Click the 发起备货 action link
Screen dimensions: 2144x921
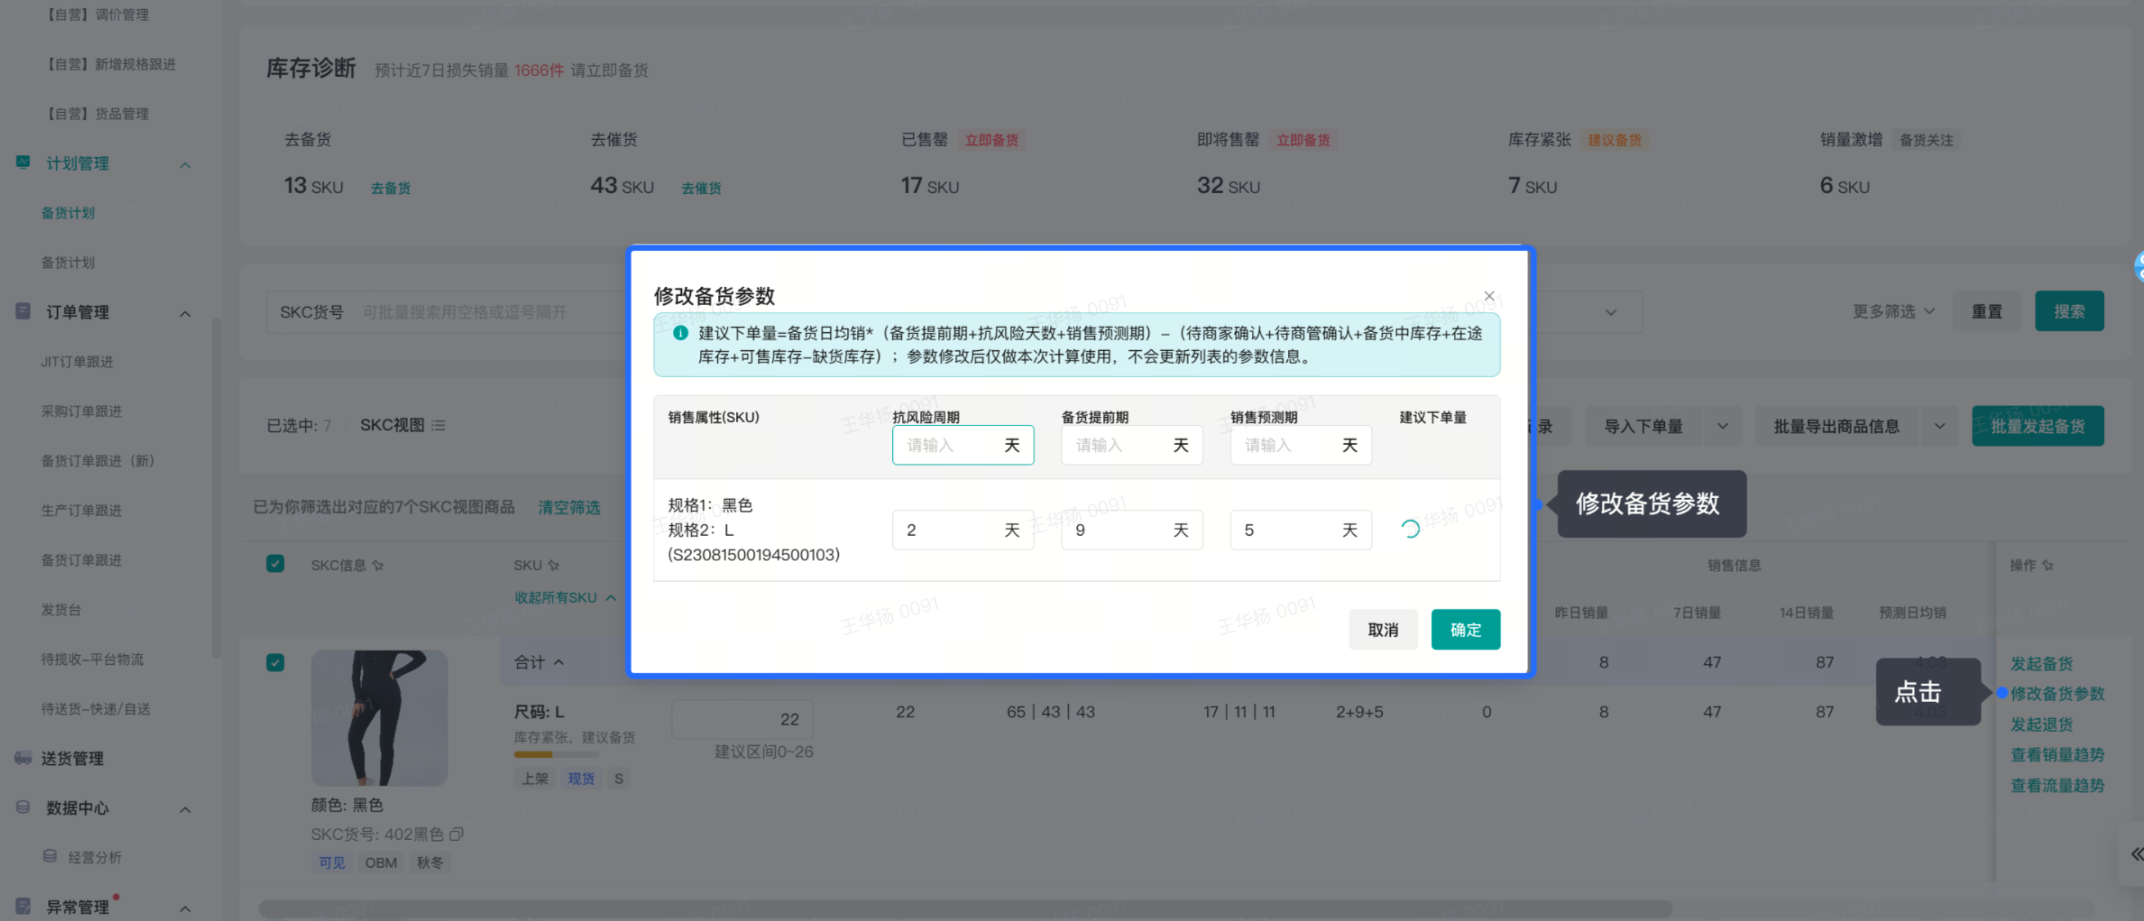(2041, 663)
